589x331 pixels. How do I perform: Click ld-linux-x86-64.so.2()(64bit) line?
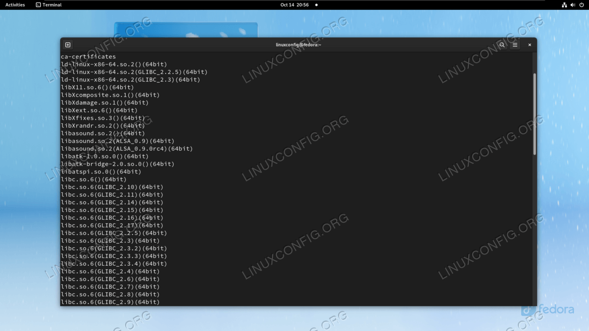click(114, 64)
